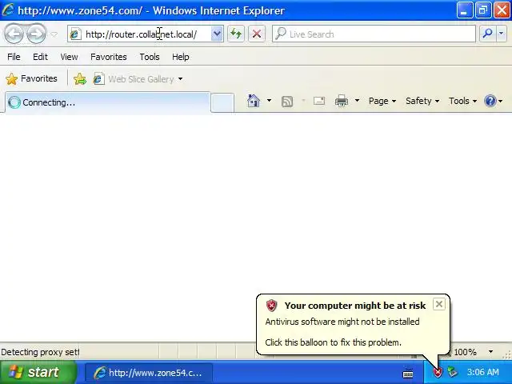
Task: Click the page icon in address bar
Action: [76, 34]
